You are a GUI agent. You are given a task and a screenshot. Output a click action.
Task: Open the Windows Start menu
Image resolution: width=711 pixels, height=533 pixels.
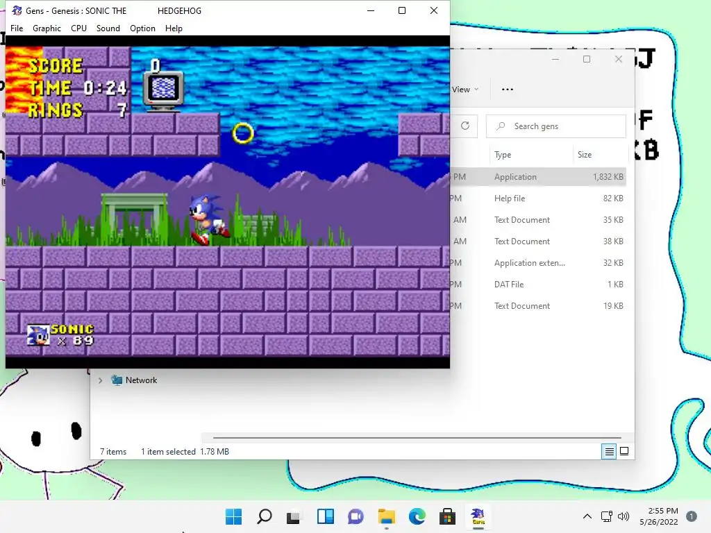(x=233, y=516)
